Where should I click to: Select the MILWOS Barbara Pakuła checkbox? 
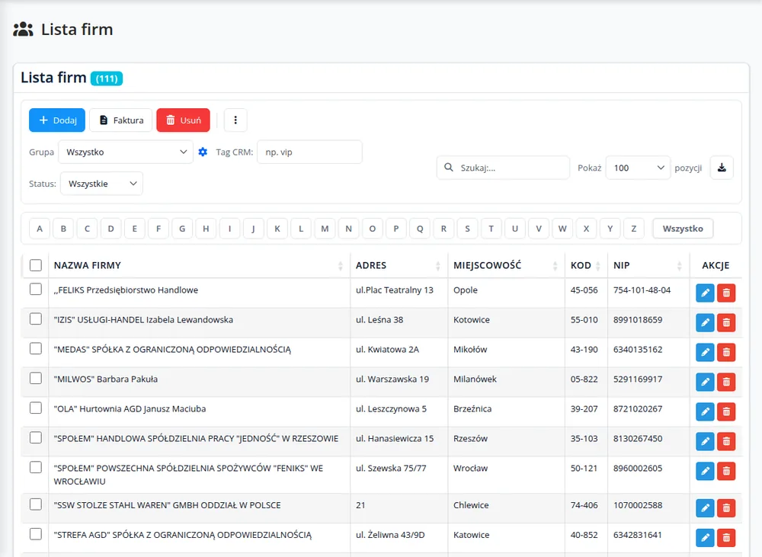(36, 378)
